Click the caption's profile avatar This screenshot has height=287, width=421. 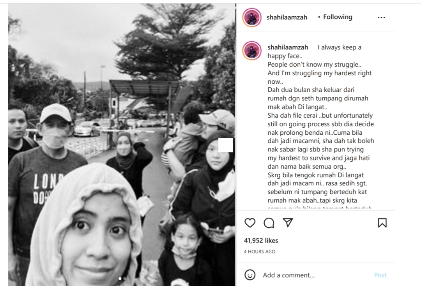pos(252,50)
